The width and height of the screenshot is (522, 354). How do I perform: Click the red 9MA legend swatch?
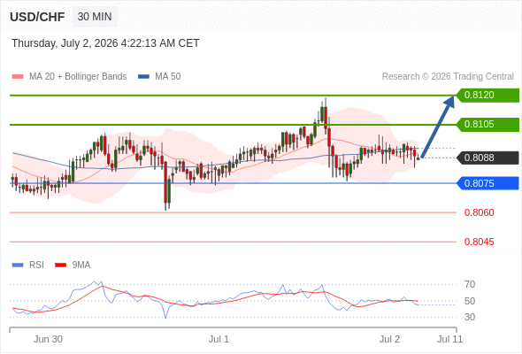60,265
